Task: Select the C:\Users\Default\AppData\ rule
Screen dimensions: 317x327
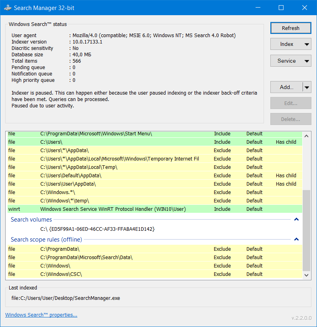Action: click(155, 176)
